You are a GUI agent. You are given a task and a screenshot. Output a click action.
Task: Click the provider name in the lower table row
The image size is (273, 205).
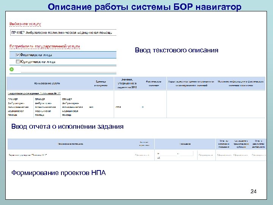tap(28, 155)
